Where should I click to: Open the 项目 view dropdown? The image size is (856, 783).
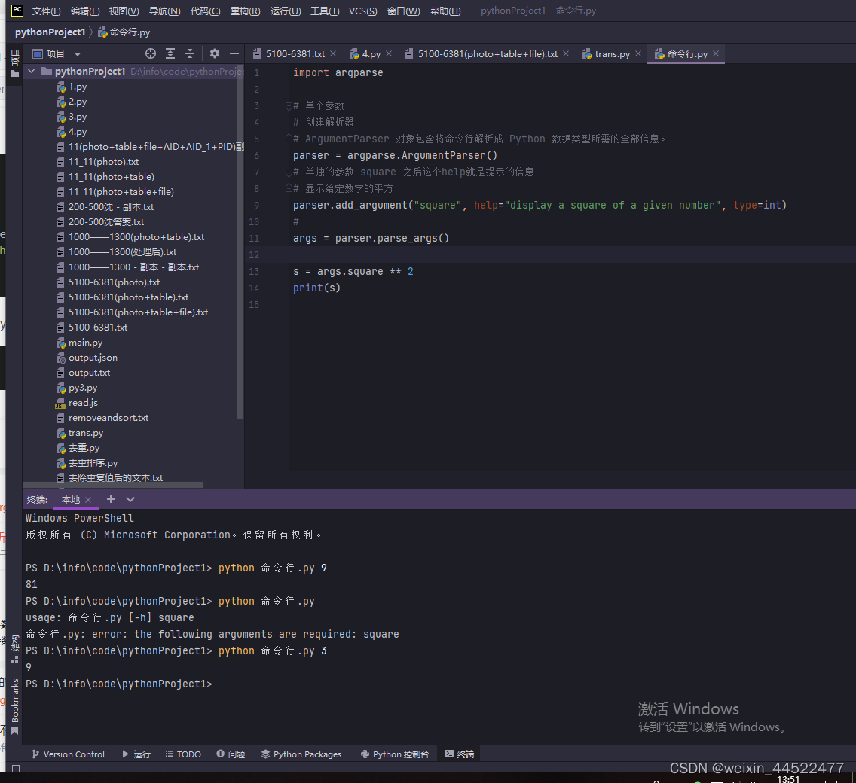78,54
